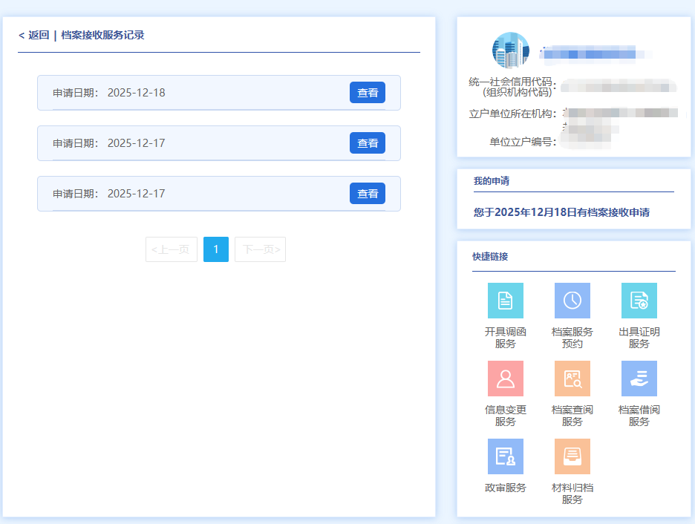Go to next page with 下一页
The width and height of the screenshot is (695, 524).
(260, 249)
